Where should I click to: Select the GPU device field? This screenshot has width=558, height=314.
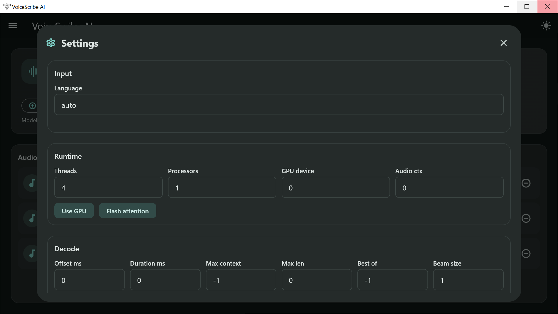point(336,187)
